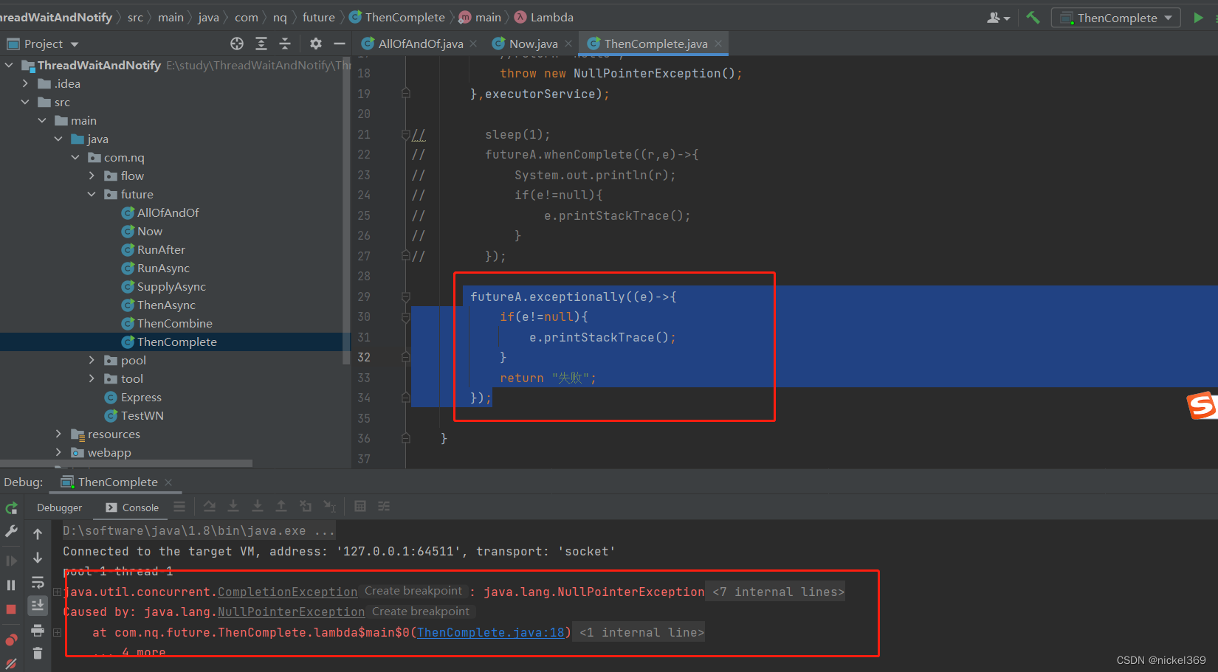This screenshot has height=672, width=1218.
Task: Select the Console tab
Action: tap(132, 508)
